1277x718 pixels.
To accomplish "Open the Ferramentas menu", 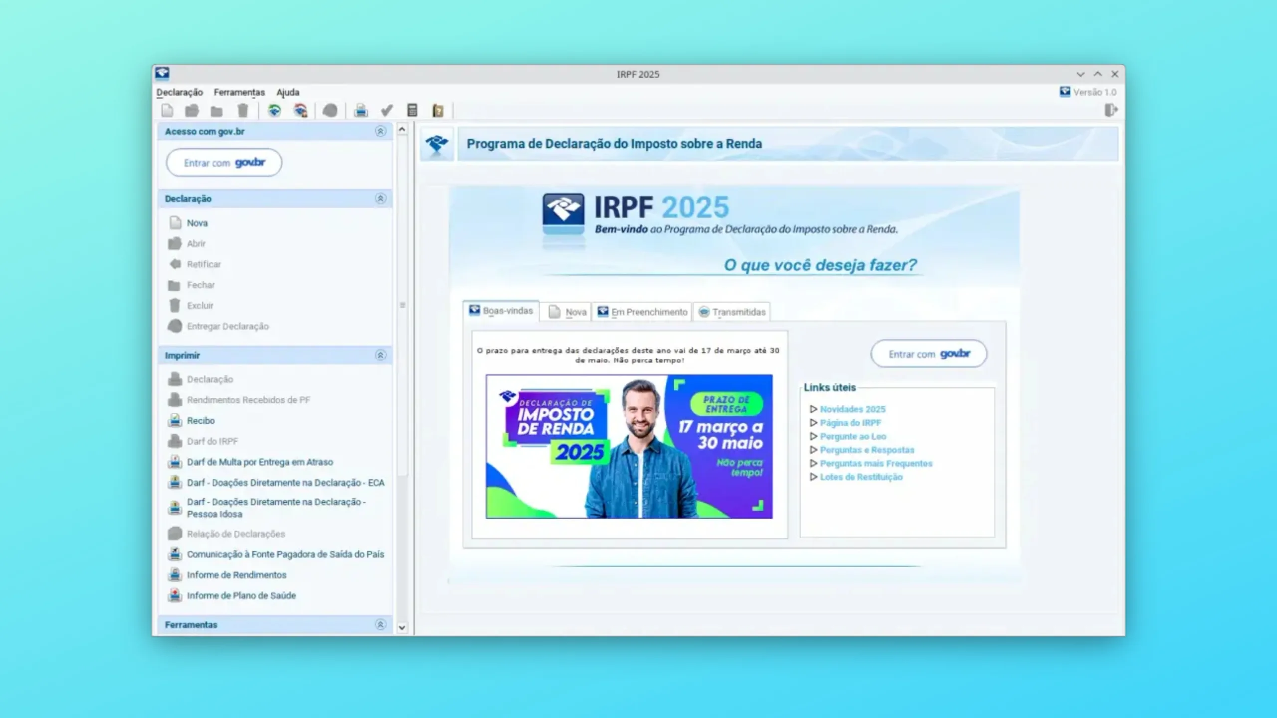I will [239, 92].
